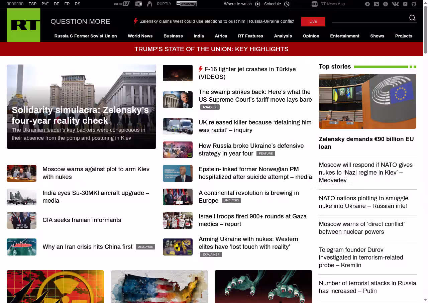Click the Schedule clock icon
Screen dimensions: 428x303
287,4
